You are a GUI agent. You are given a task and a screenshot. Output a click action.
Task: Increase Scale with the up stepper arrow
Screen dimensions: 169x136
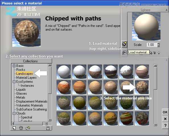(x=158, y=43)
